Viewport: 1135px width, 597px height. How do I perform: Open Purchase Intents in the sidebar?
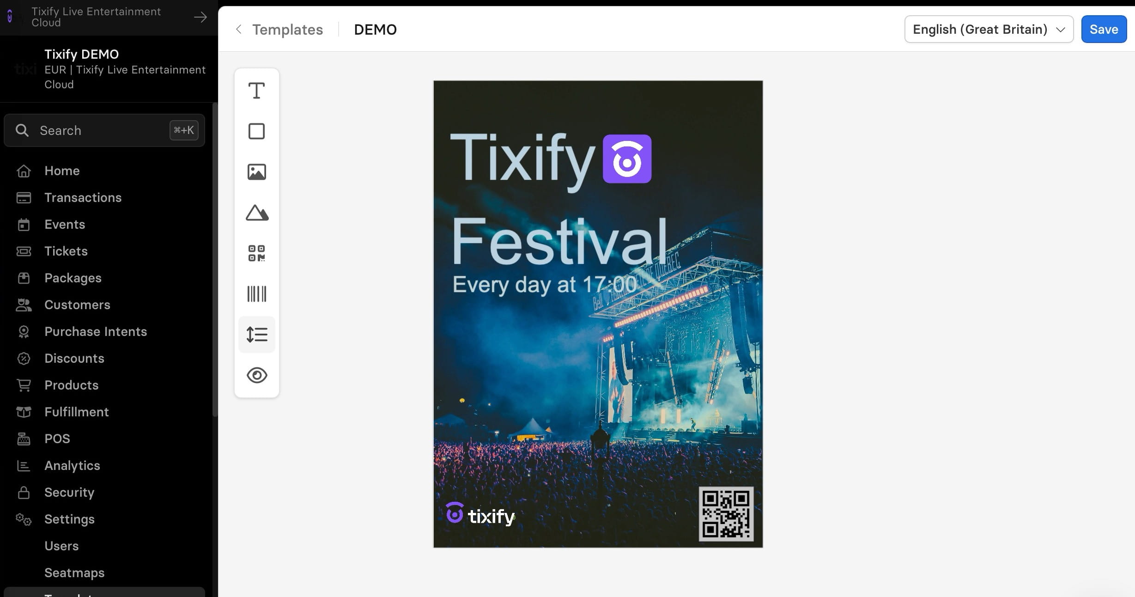point(96,332)
